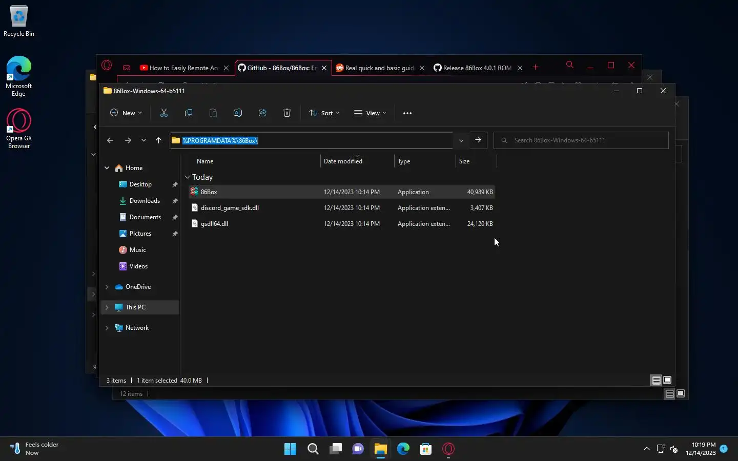This screenshot has width=738, height=461.
Task: Open the weather widget Feels colder
Action: pyautogui.click(x=35, y=449)
